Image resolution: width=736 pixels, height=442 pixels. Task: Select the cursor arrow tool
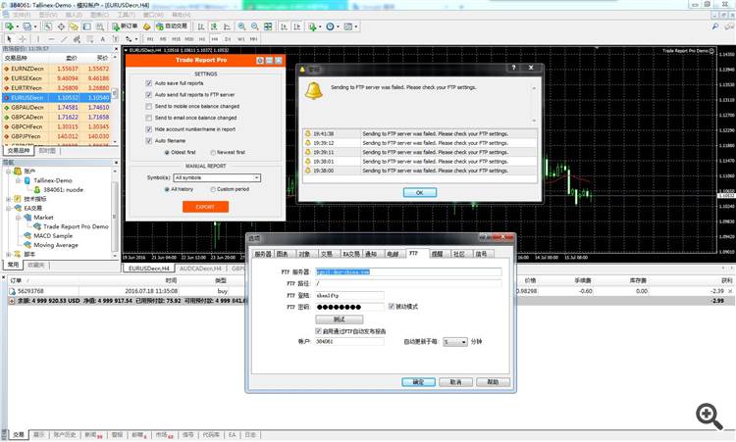click(9, 39)
